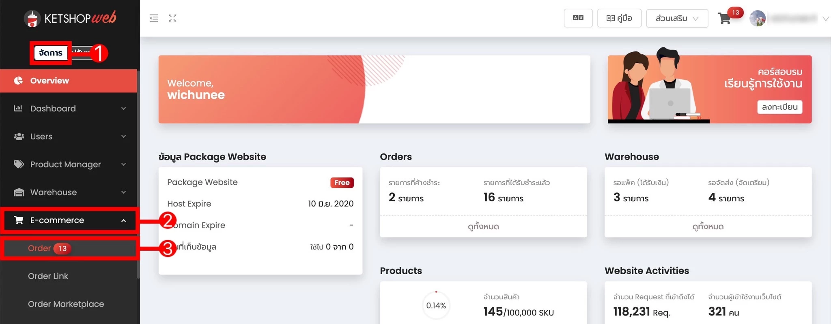
Task: Click the shopping cart icon in header
Action: pos(724,19)
